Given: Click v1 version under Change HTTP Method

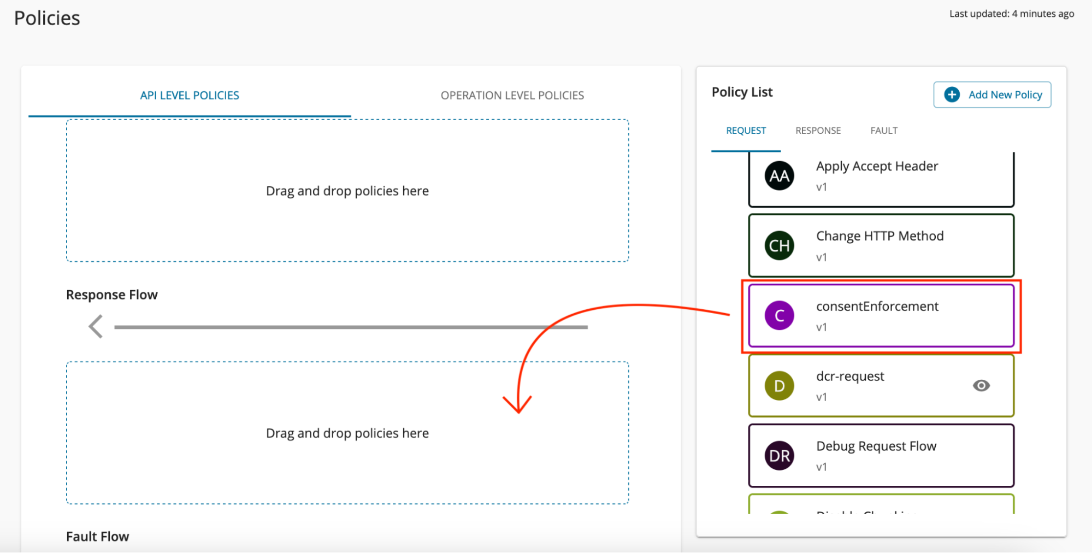Looking at the screenshot, I should tap(821, 257).
